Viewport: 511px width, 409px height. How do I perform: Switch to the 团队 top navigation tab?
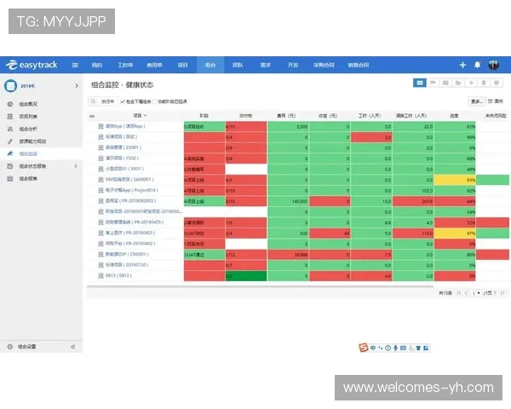[238, 65]
